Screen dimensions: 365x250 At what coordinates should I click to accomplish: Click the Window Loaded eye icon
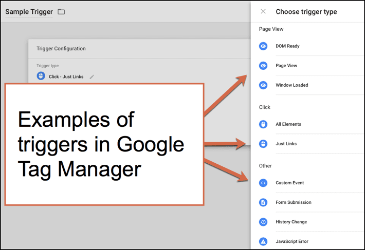coord(263,85)
